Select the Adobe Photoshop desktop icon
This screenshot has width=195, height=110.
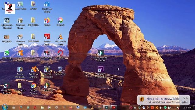(x=20, y=72)
